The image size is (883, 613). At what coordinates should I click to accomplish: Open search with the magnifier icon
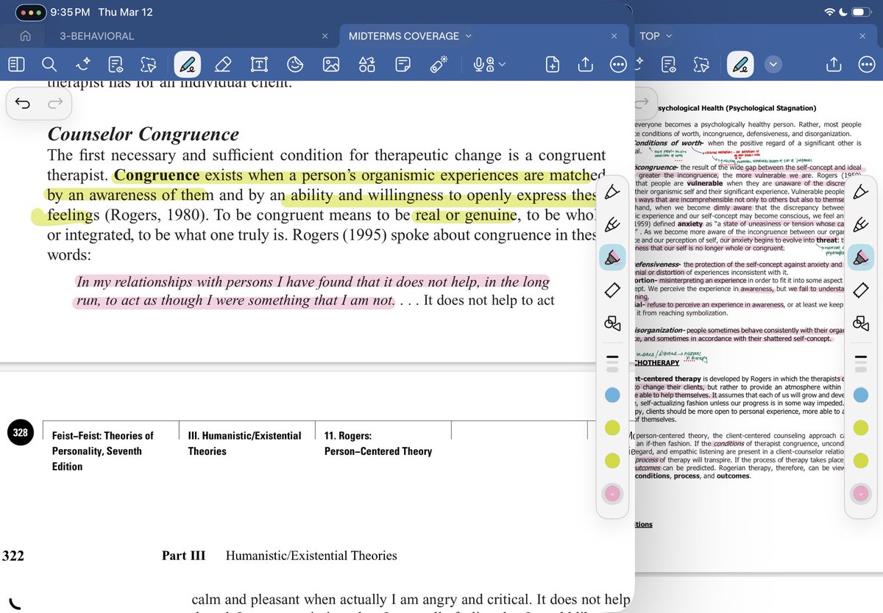(x=49, y=65)
